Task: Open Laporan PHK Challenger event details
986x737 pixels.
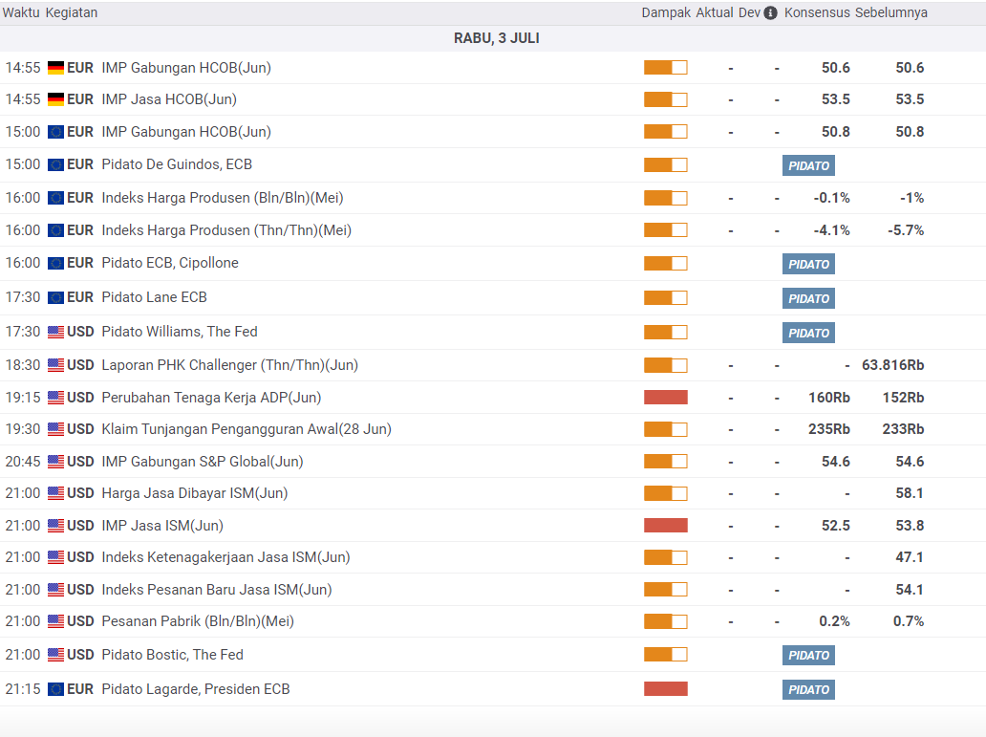Action: [x=229, y=365]
